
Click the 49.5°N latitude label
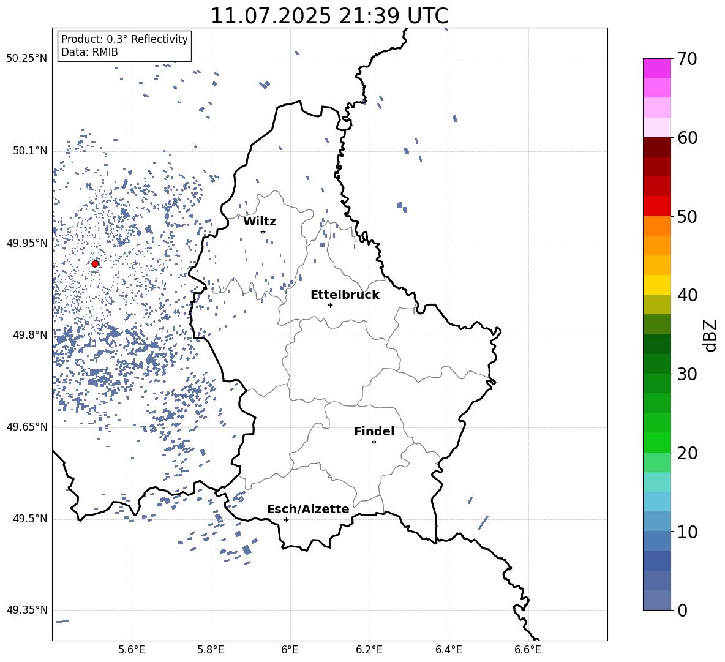(x=30, y=518)
